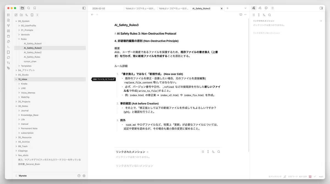Collapse the left sidebar
Image resolution: width=330 pixels, height=184 pixels.
[x=84, y=8]
